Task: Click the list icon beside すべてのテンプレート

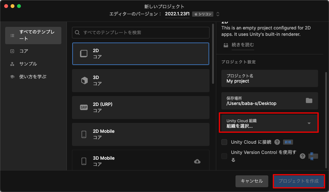Action: 13,36
